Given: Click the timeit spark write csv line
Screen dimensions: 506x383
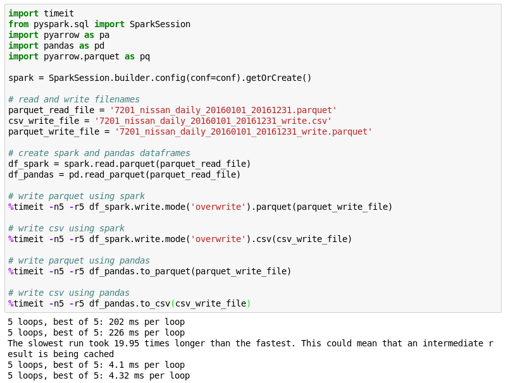Looking at the screenshot, I should pos(180,239).
